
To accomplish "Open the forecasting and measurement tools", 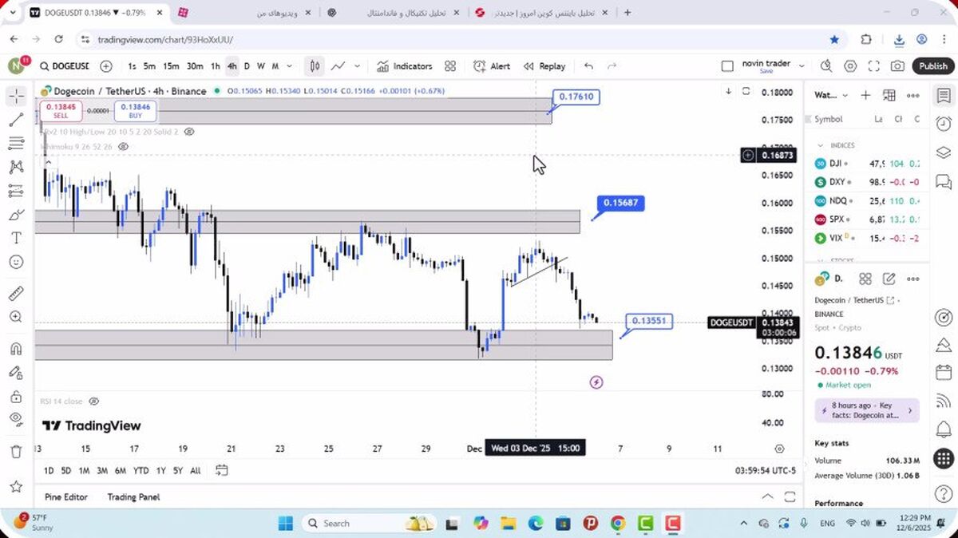I will point(16,191).
